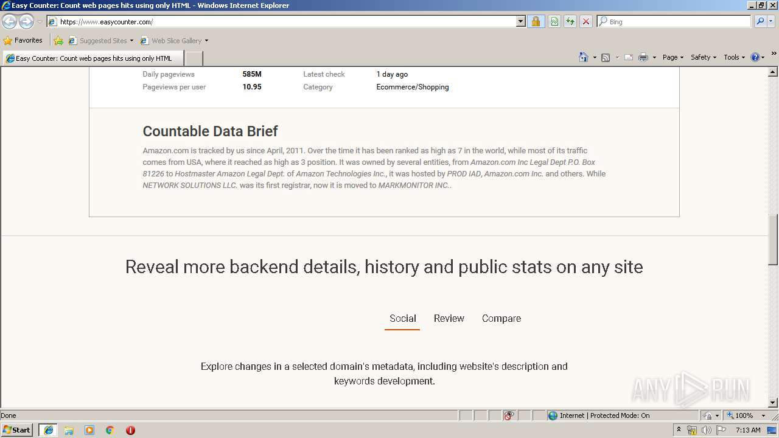Click the volume speaker tray icon
This screenshot has width=779, height=438.
[x=707, y=430]
